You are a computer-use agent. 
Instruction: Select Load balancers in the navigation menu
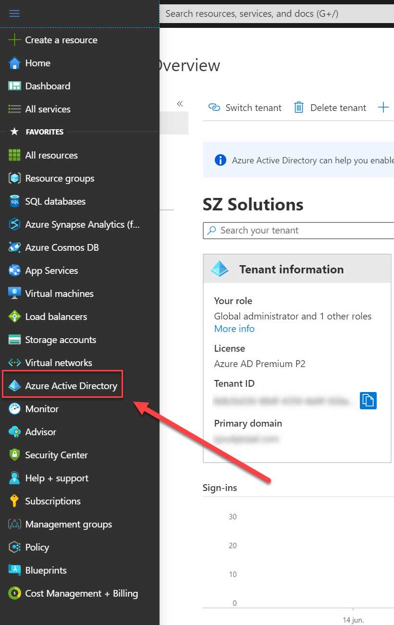click(x=56, y=317)
